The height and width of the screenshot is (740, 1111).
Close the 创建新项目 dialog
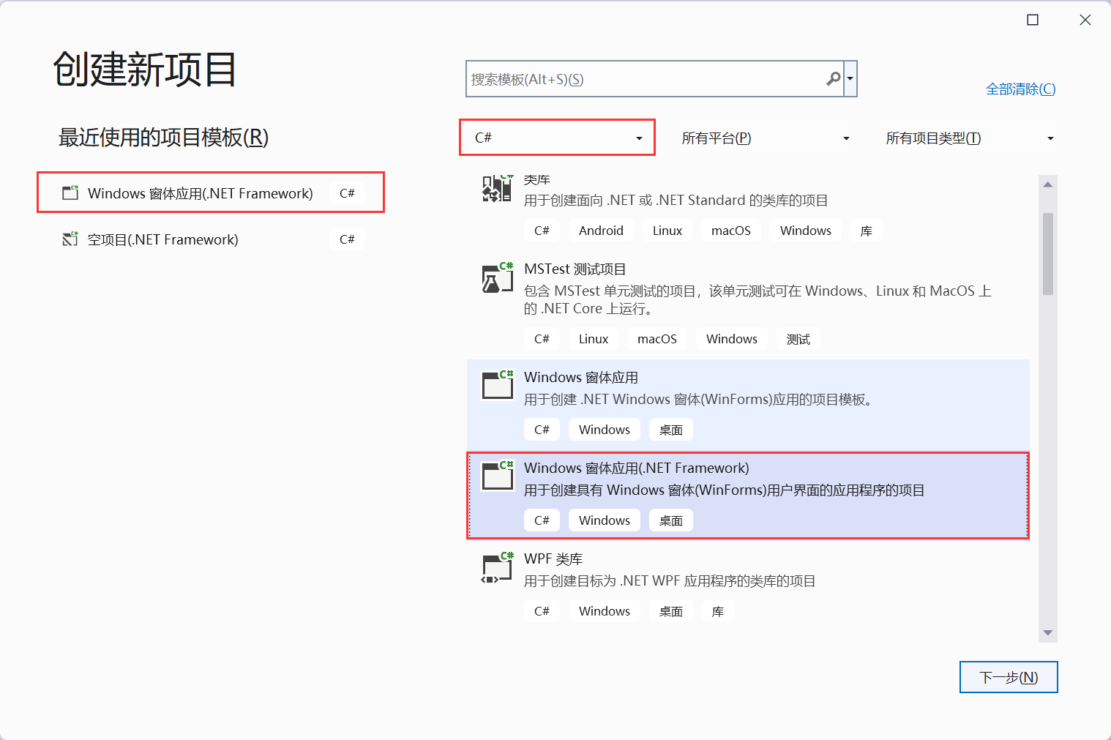[1085, 20]
